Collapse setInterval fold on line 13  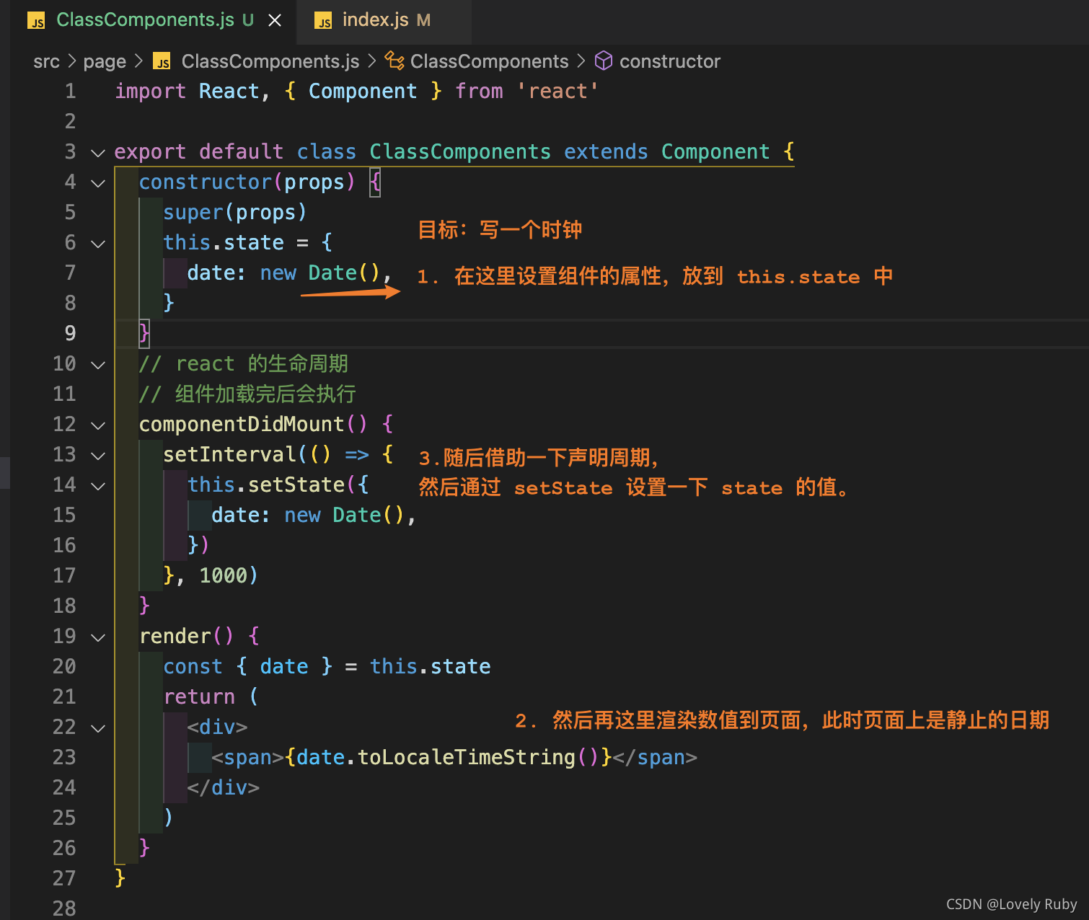coord(98,455)
